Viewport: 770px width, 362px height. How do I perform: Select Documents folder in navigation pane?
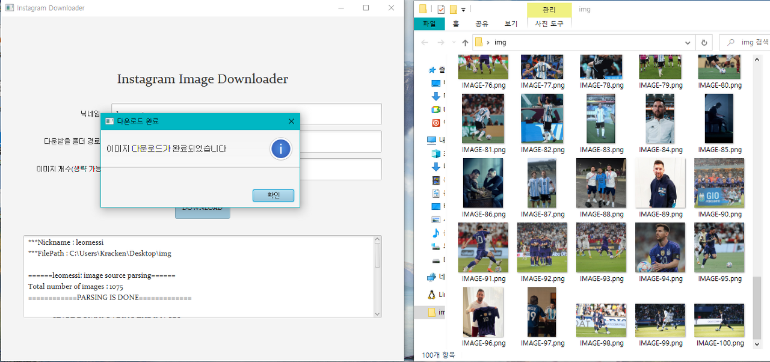[x=436, y=193]
